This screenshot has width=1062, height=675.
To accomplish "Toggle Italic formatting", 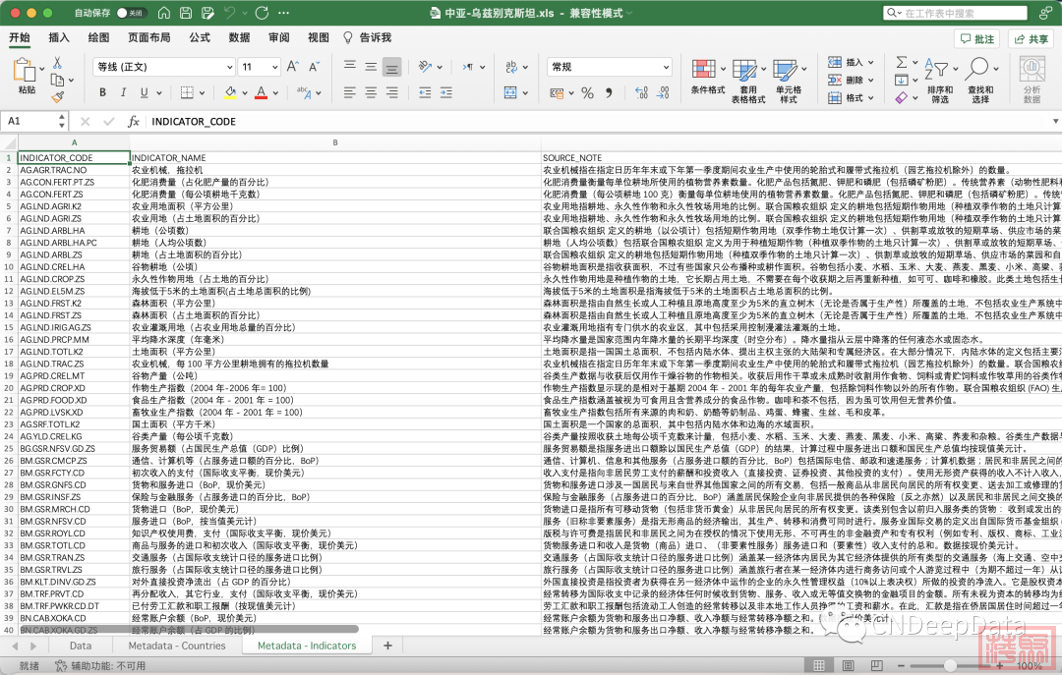I will tap(123, 92).
